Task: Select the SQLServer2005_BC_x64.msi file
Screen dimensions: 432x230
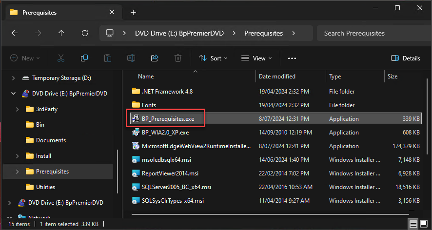Action: coord(177,187)
